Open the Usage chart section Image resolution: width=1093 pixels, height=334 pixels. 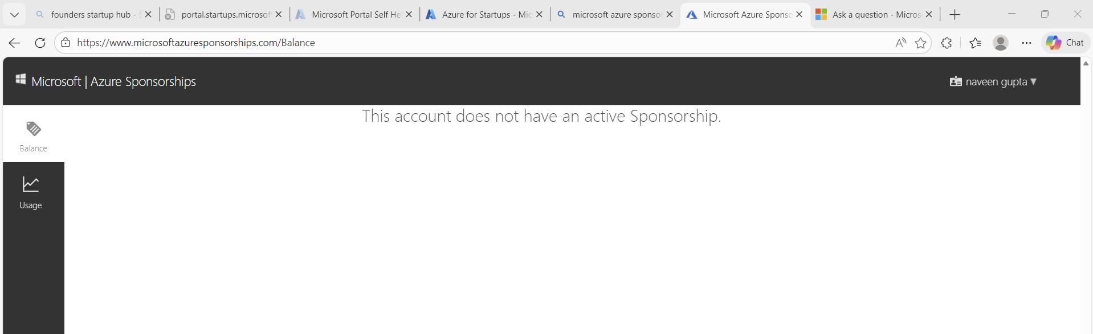point(31,193)
